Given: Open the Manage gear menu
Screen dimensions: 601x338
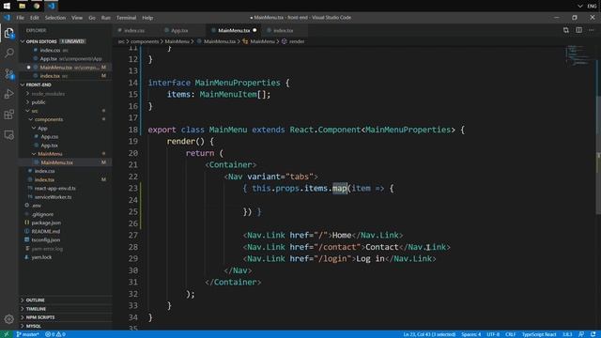Looking at the screenshot, I should 9,319.
